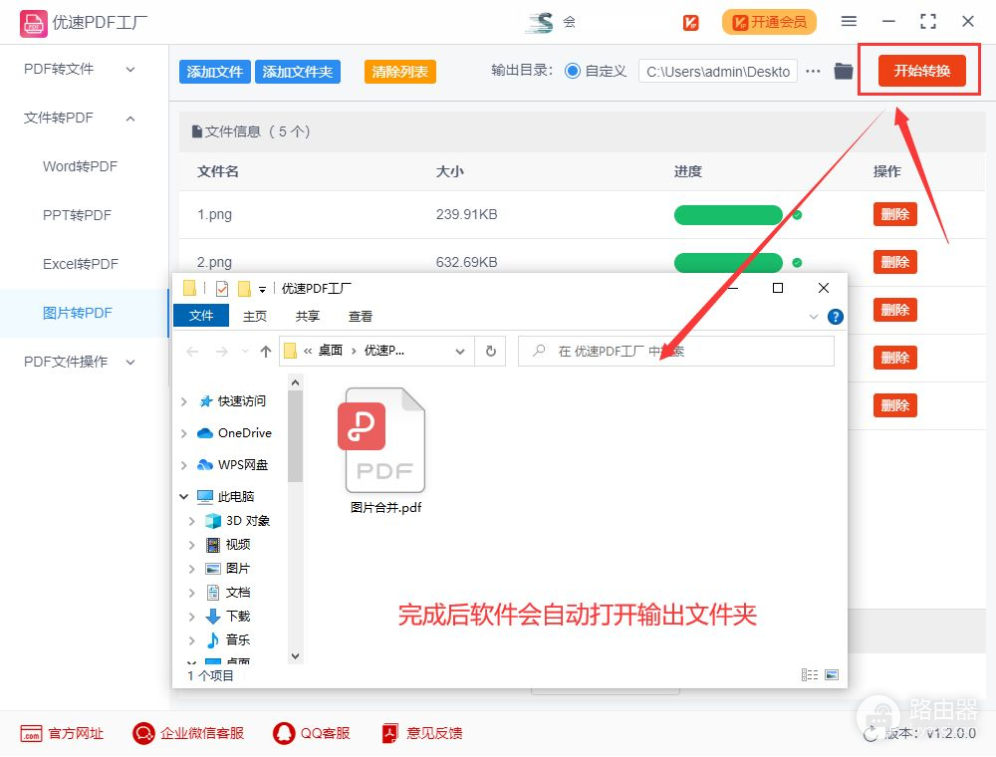Click Explorer navigation pane scrollbar up arrow
Image resolution: width=996 pixels, height=757 pixels.
coord(295,382)
